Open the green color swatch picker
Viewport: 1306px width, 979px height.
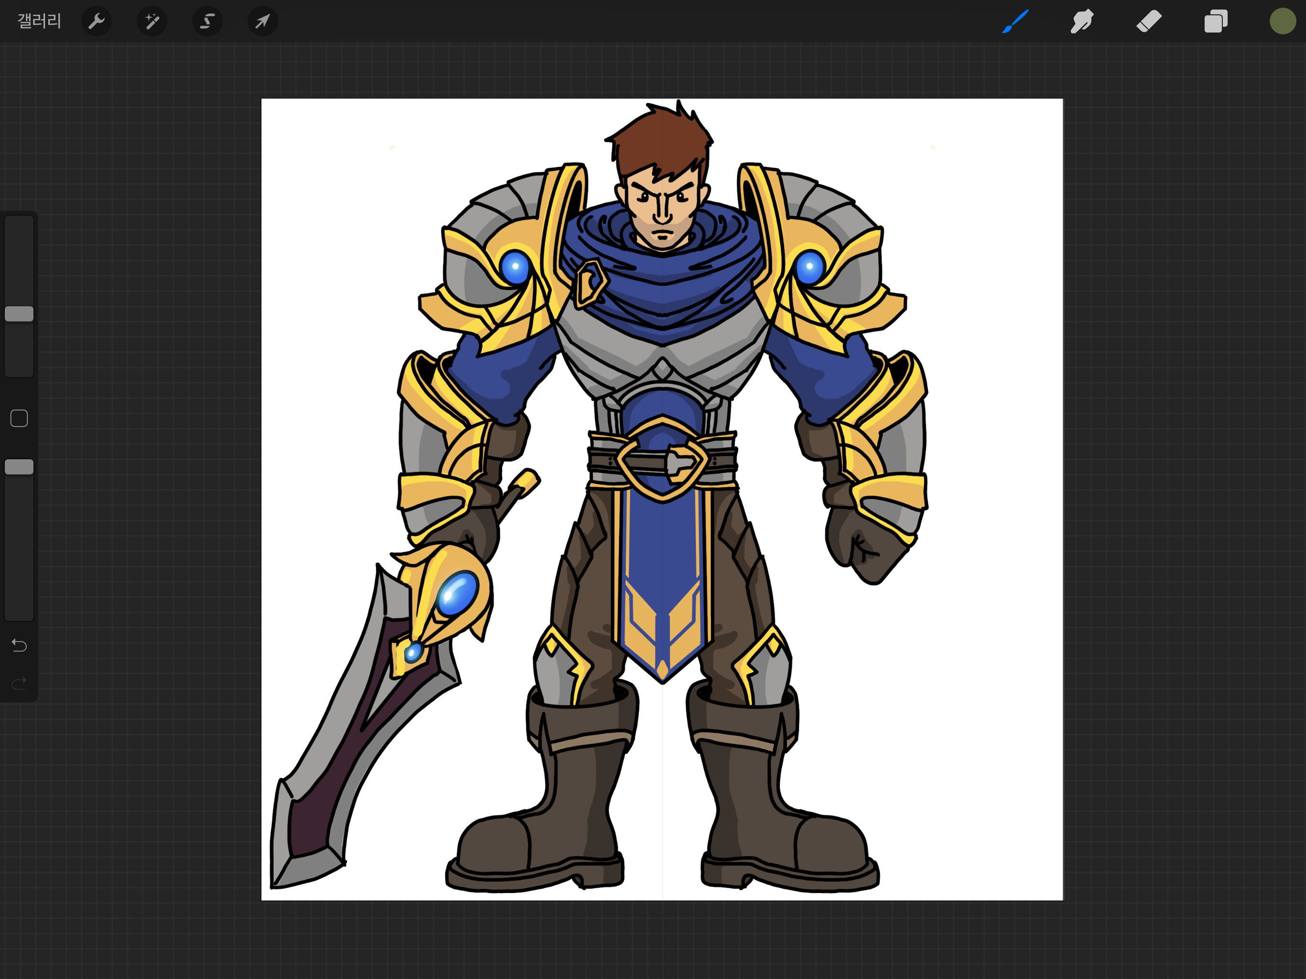coord(1283,21)
